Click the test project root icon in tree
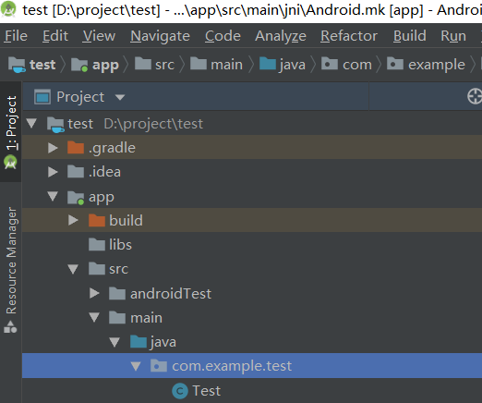 tap(55, 125)
